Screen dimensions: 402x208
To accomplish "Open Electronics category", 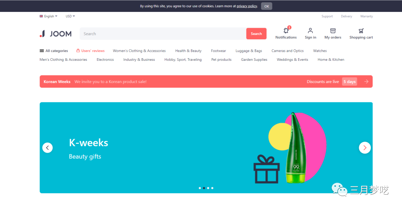I will point(105,60).
